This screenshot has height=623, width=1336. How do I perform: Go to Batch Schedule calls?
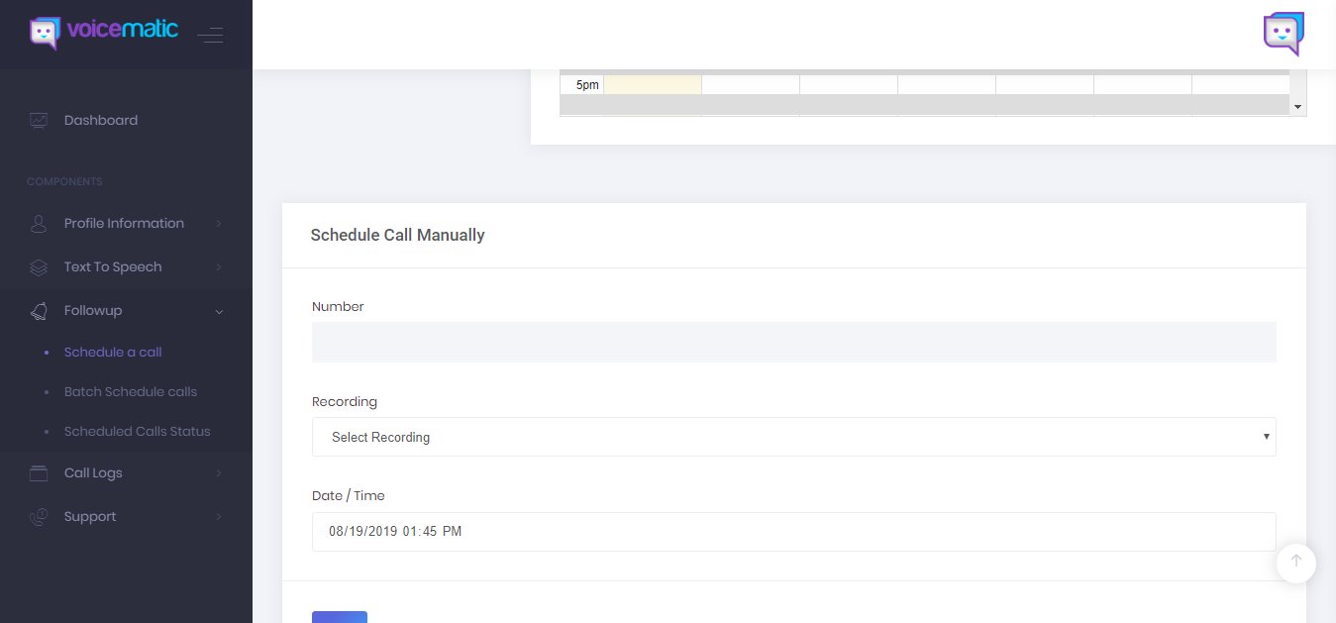(x=131, y=392)
